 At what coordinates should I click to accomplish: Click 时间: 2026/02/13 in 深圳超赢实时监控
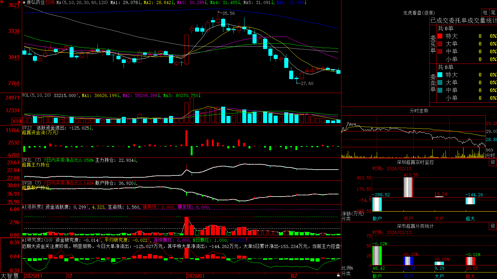click(x=392, y=169)
